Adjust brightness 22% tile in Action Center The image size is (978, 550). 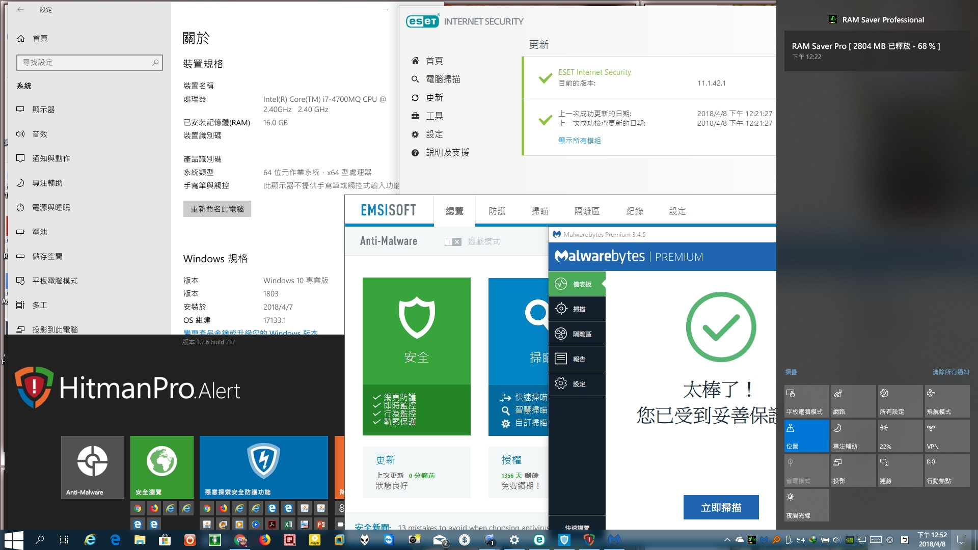[x=900, y=436]
